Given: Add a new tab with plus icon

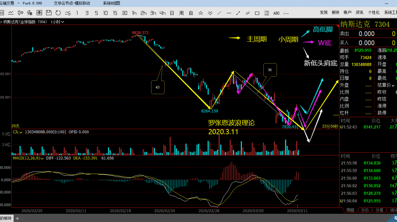Looking at the screenshot, I should [17, 218].
